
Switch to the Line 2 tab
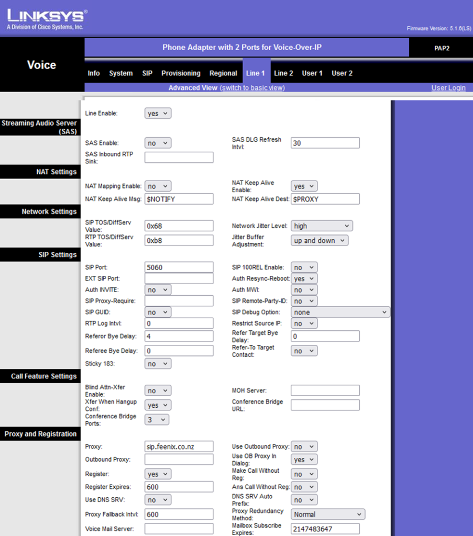pos(283,73)
